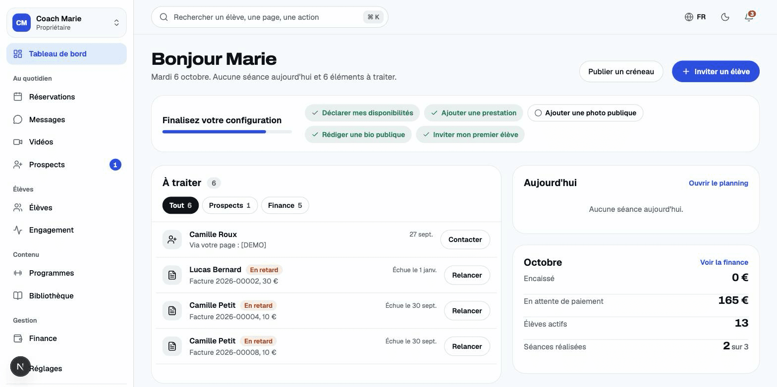Open the Voir la finance link
Viewport: 777px width, 387px height.
pos(724,262)
